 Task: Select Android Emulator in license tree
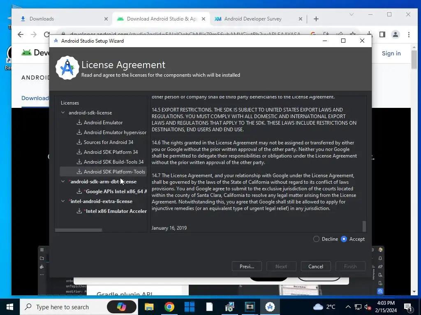click(x=103, y=122)
